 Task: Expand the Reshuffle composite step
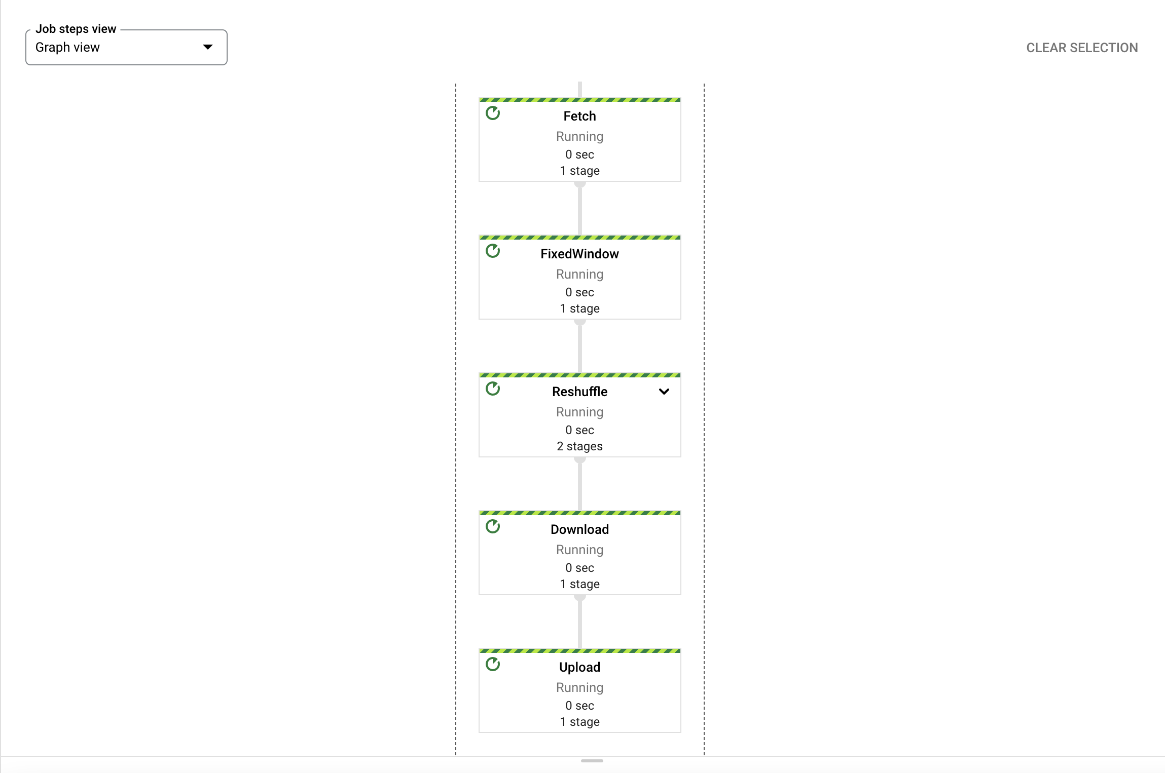[664, 391]
